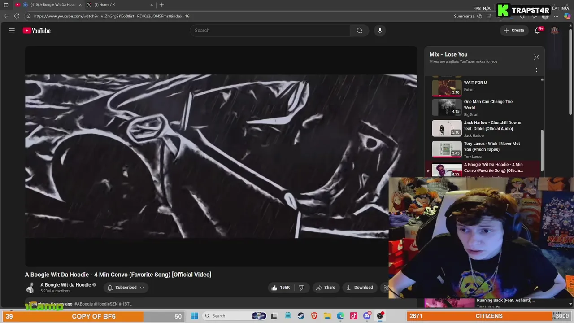Dislike the video with thumbs down

point(301,288)
